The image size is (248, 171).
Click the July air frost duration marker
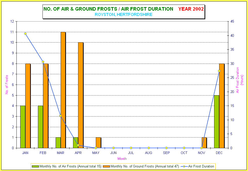tap(131, 148)
